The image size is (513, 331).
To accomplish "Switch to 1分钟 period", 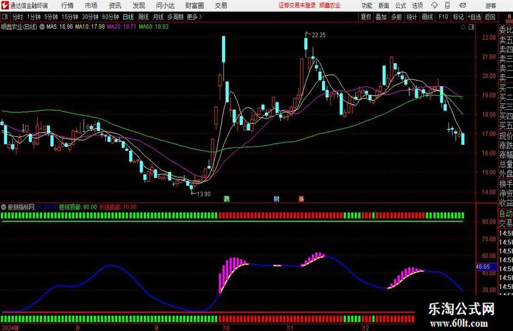I will click(34, 17).
